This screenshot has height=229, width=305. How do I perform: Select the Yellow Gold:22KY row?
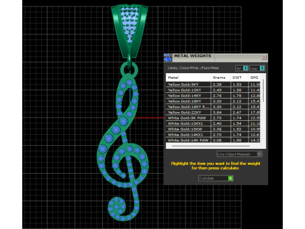(213, 113)
